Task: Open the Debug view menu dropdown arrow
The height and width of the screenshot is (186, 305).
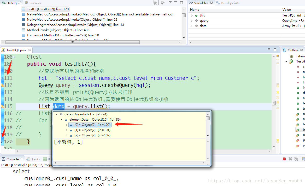Action: tap(170, 2)
